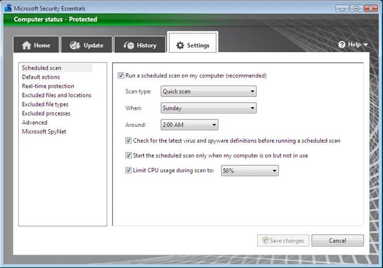Open the Help dropdown arrow

365,45
